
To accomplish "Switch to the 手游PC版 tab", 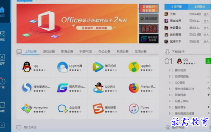I will [x=86, y=51].
